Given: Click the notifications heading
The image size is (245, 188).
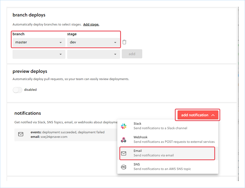Looking at the screenshot, I should (x=28, y=113).
